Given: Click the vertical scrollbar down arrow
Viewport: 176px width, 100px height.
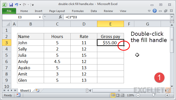Looking at the screenshot, I should point(172,86).
